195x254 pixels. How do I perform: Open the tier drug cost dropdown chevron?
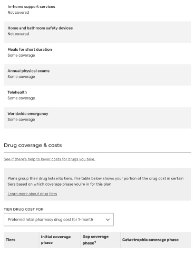(108, 220)
